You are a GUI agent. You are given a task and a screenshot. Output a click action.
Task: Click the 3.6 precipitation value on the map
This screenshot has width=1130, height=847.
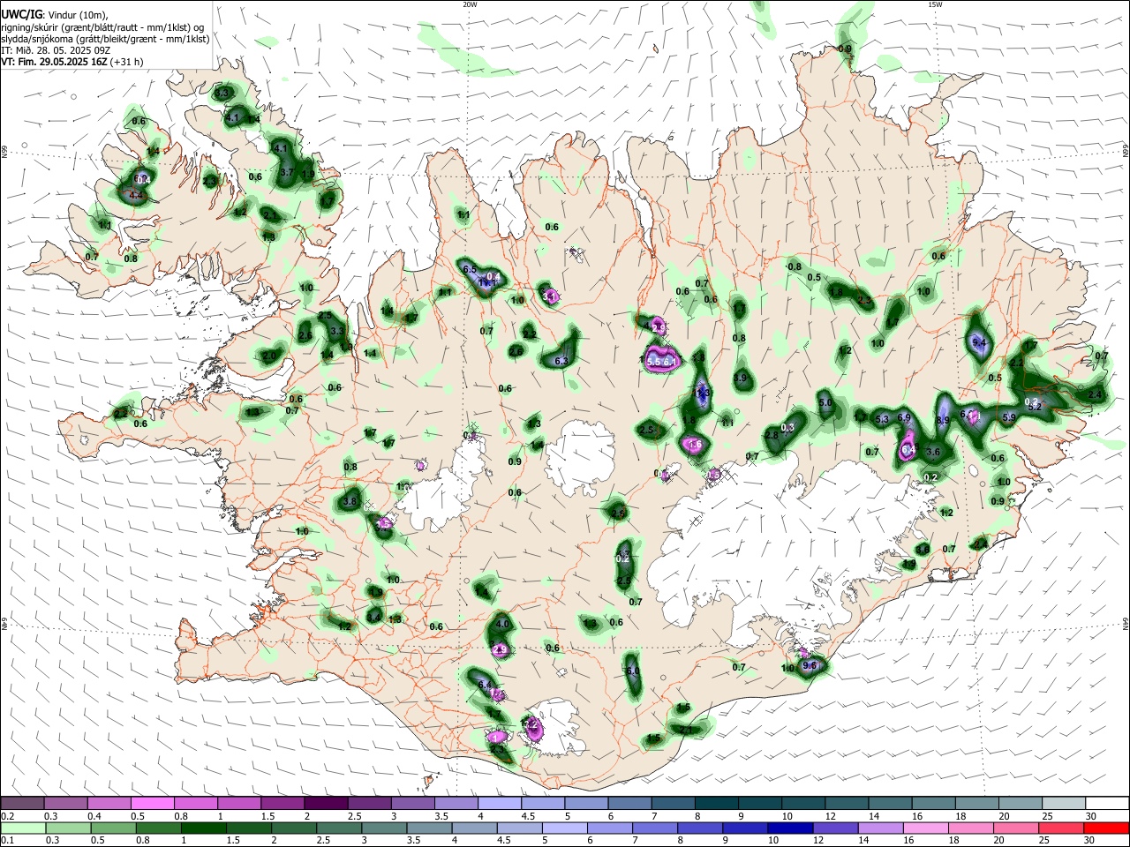coord(932,452)
